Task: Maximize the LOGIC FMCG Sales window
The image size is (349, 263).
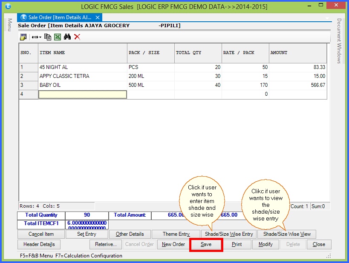Action: pos(321,5)
